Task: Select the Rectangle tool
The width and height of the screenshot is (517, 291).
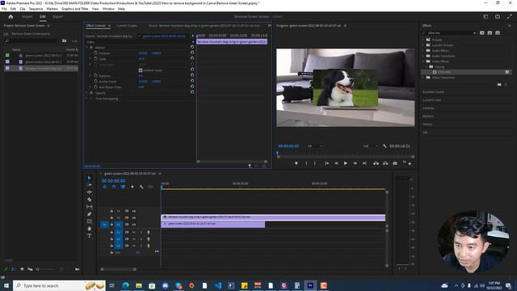Action: point(90,221)
